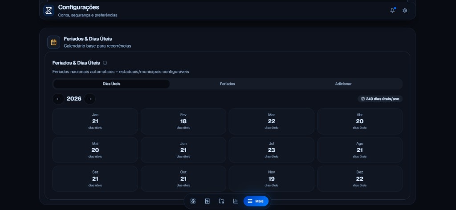Switch to the Adicionar tab

343,84
